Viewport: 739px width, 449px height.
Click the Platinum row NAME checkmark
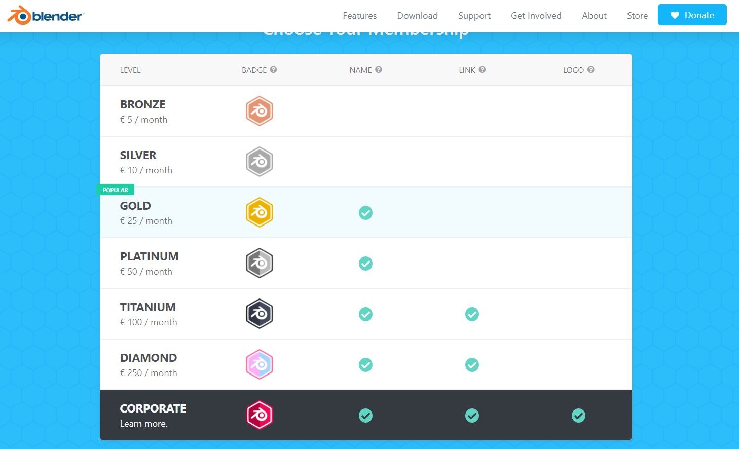coord(365,264)
